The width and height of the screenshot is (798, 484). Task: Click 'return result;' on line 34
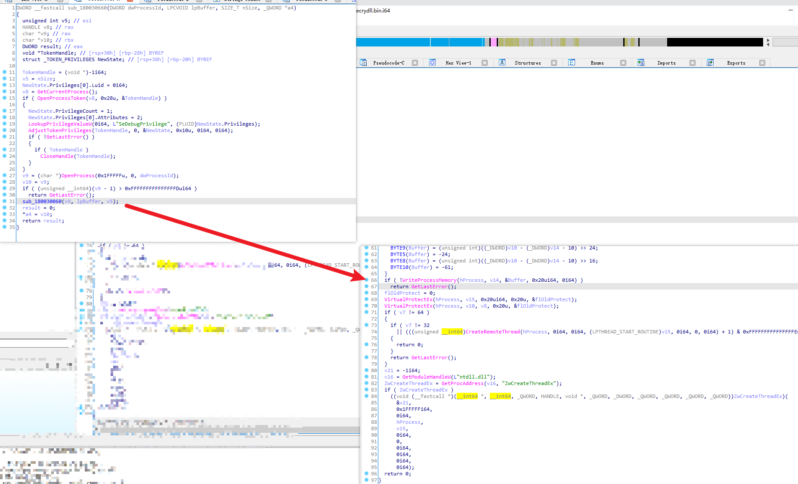pyautogui.click(x=43, y=221)
